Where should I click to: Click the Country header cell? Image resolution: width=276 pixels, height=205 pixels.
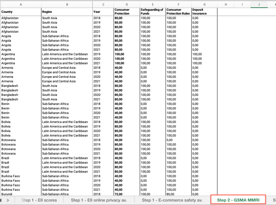click(x=21, y=12)
